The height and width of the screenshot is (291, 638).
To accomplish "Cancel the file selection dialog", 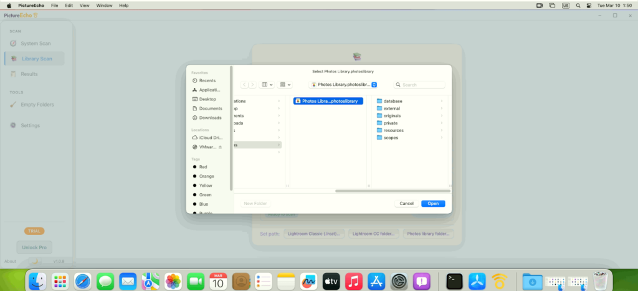I will [x=406, y=204].
